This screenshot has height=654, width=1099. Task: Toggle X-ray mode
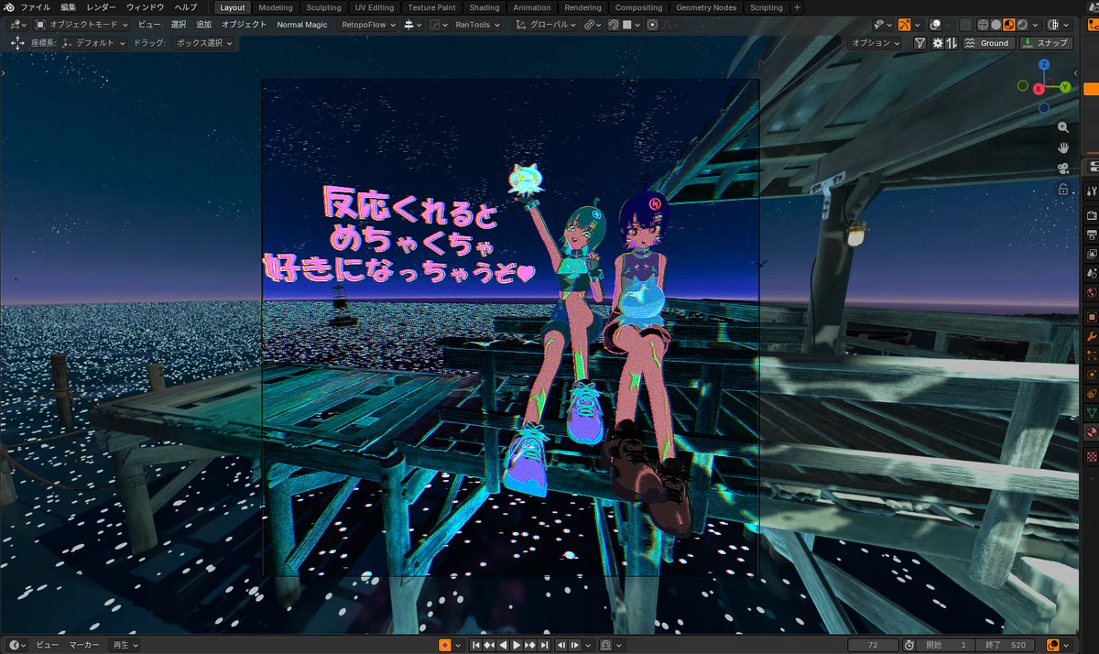(964, 25)
